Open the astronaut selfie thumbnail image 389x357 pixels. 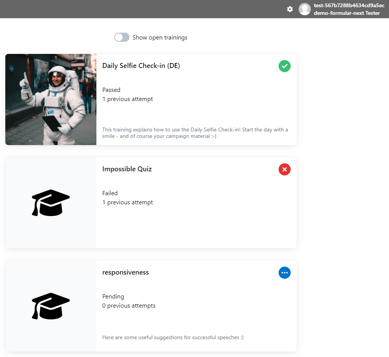point(51,100)
